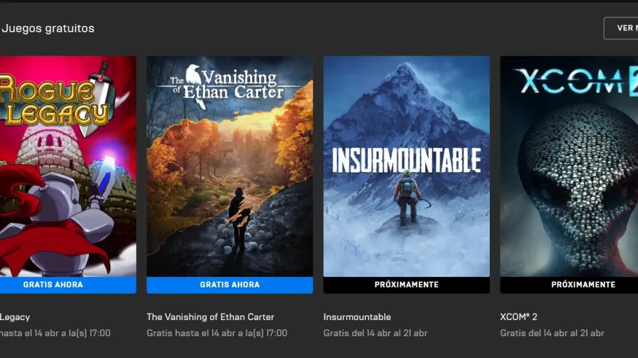
Task: Click 'Gratis del 14 abr' text under Insurmountable
Action: (x=357, y=334)
